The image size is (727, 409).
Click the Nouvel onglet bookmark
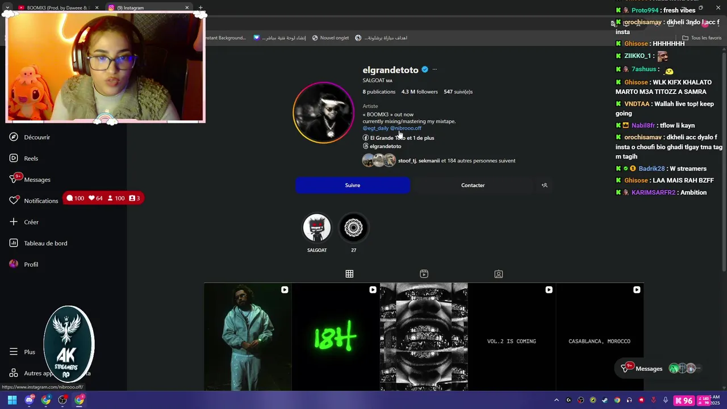(330, 38)
